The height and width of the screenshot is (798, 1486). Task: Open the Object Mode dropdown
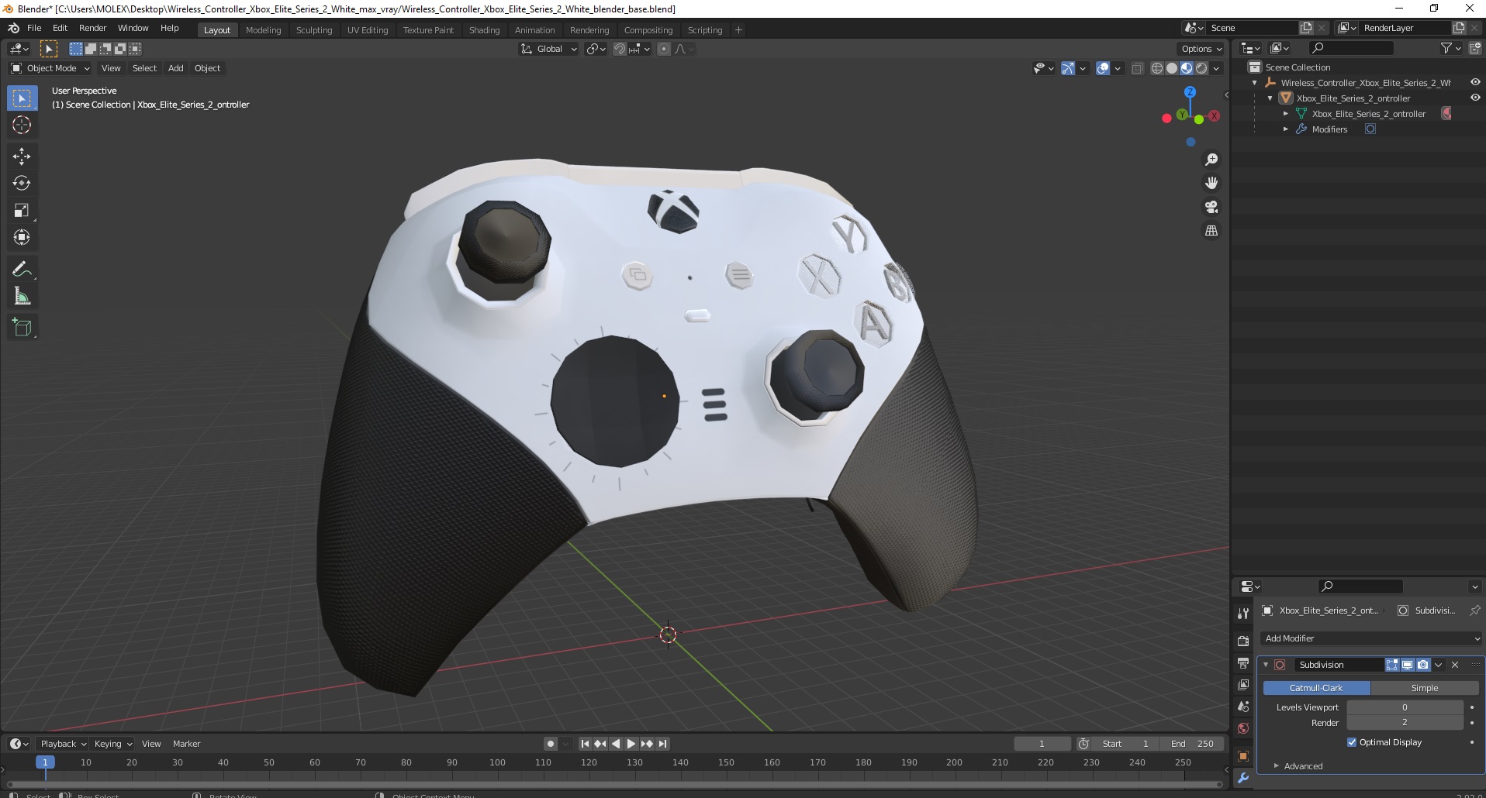[x=50, y=68]
